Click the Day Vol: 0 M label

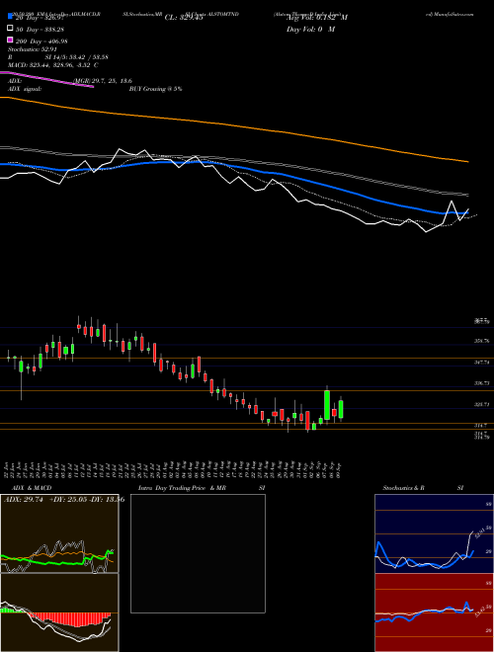pyautogui.click(x=310, y=29)
